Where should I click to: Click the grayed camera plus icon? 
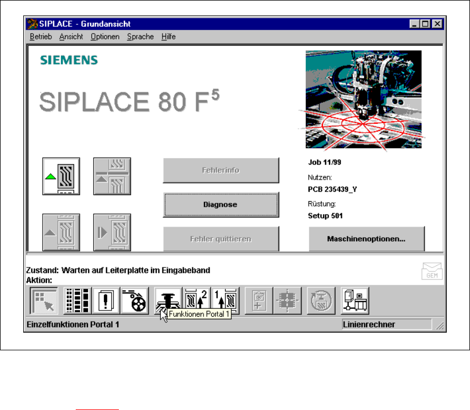[259, 301]
